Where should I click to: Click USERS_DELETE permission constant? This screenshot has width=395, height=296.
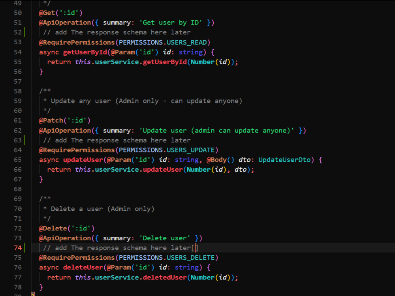190,258
